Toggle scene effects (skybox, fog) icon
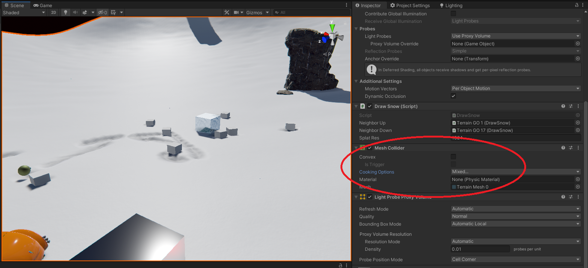This screenshot has height=268, width=588. pyautogui.click(x=85, y=12)
